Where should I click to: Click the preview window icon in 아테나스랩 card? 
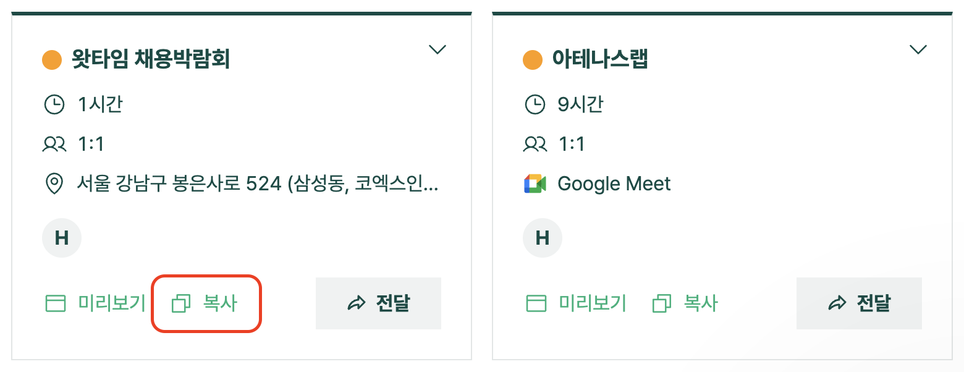click(536, 303)
